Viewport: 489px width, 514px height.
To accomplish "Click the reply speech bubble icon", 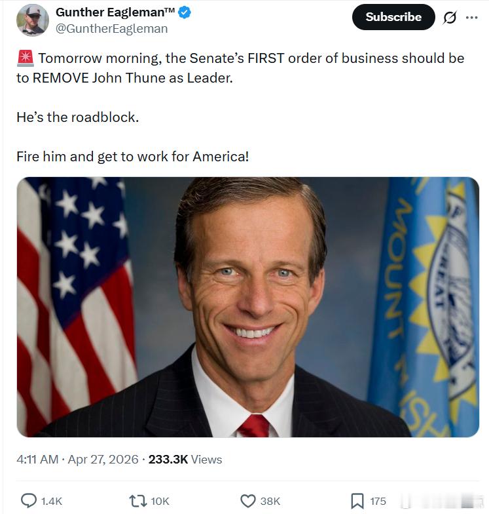I will 28,501.
